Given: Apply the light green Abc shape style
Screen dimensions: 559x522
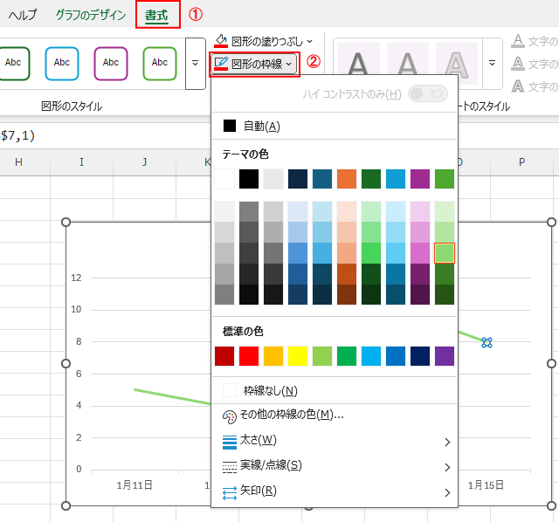Looking at the screenshot, I should coord(160,63).
